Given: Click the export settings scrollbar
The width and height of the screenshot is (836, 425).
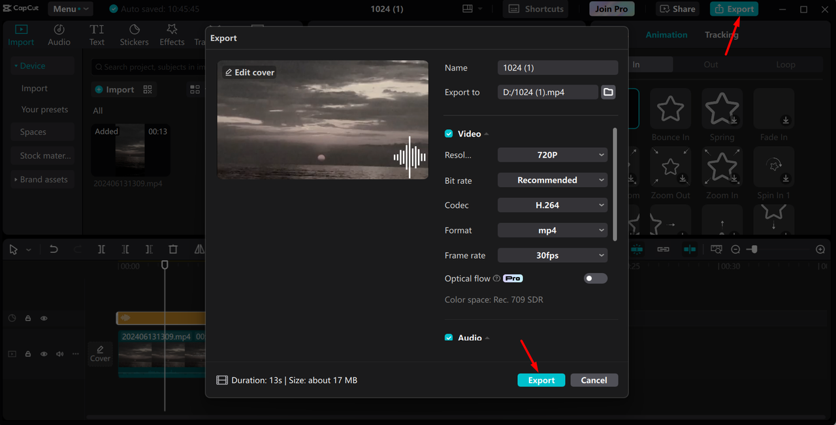Looking at the screenshot, I should [615, 183].
